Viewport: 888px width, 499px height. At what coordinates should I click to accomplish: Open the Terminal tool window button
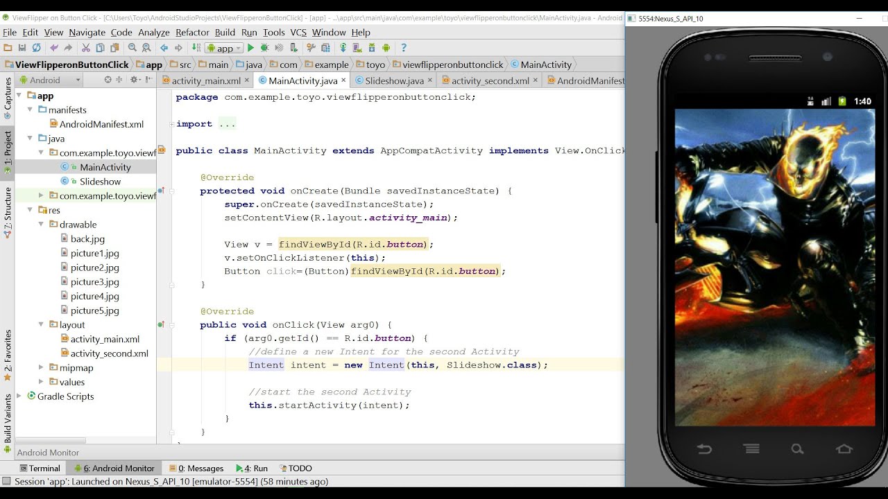(40, 469)
